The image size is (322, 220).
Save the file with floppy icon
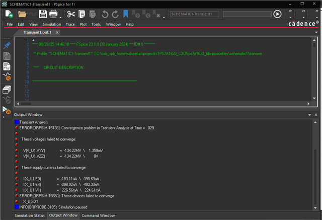pos(43,14)
